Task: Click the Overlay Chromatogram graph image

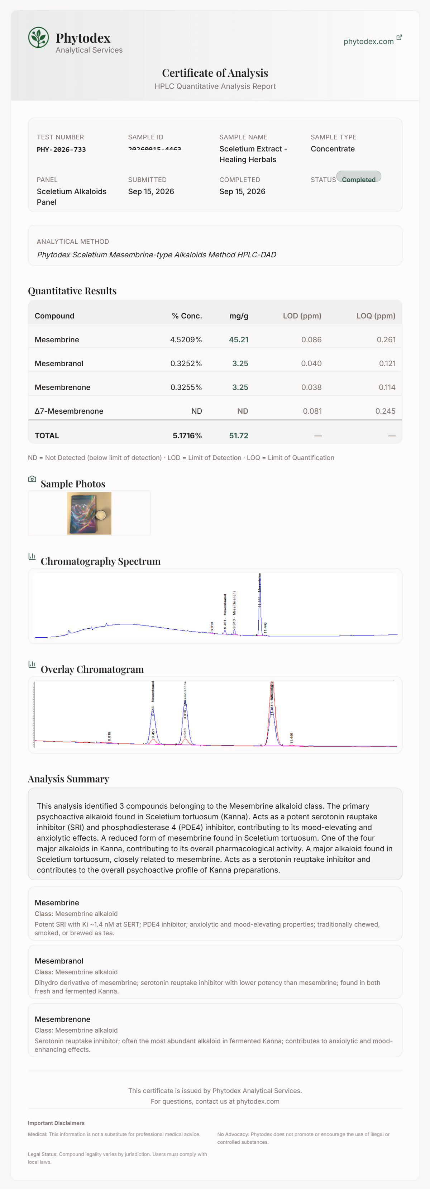Action: 215,714
